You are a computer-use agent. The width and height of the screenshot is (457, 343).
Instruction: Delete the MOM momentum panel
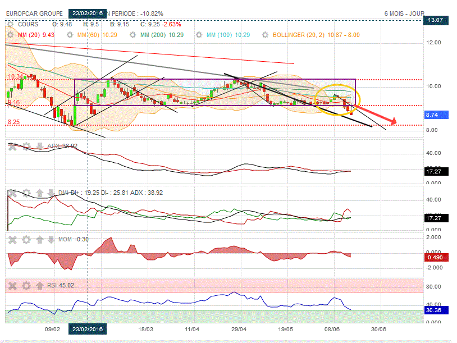tap(12, 240)
